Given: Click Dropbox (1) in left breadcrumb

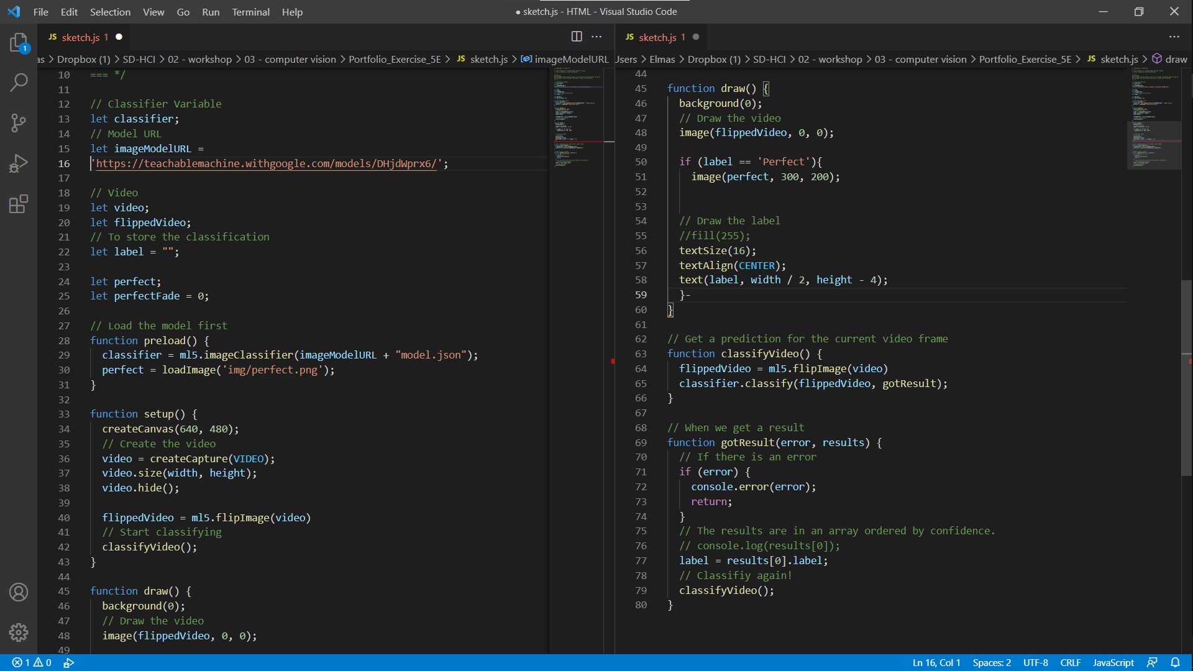Looking at the screenshot, I should pyautogui.click(x=83, y=60).
